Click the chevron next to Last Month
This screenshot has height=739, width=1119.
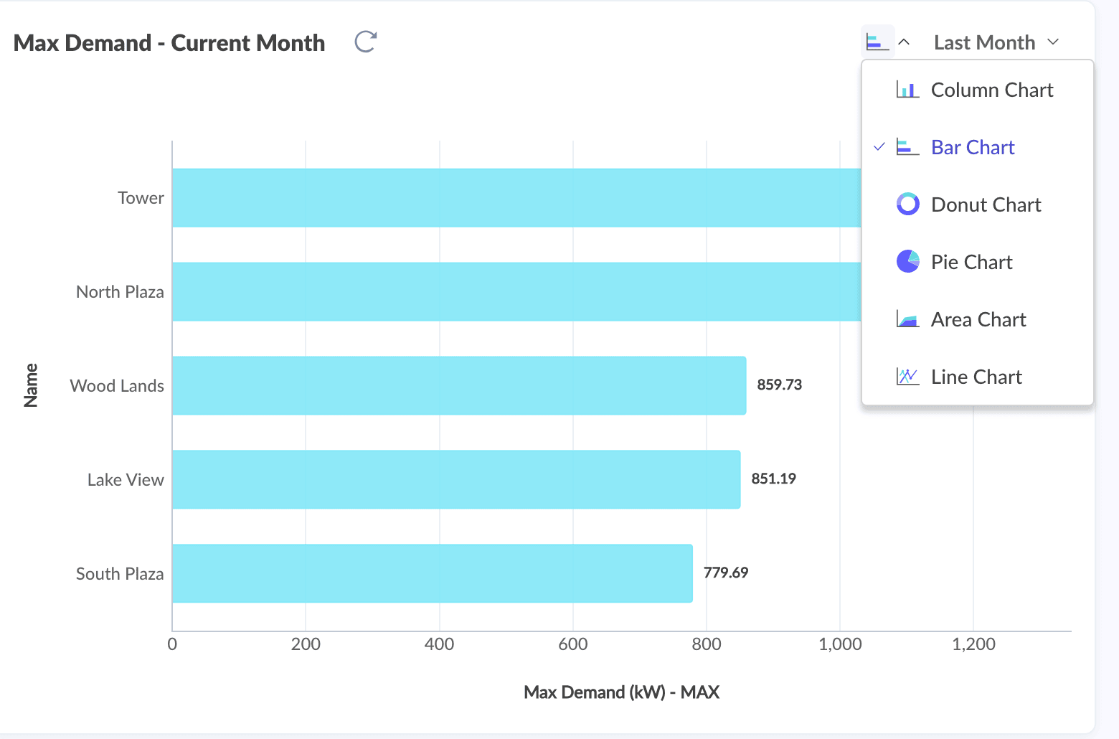[x=1053, y=42]
